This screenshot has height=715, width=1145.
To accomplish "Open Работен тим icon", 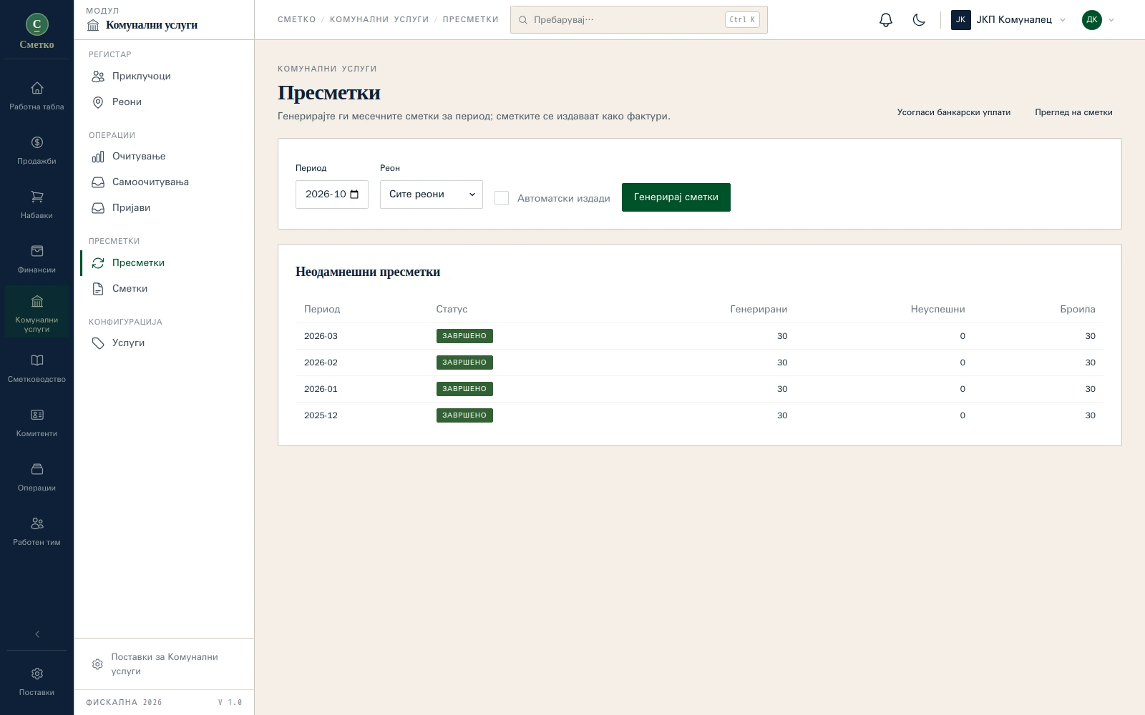I will tap(37, 531).
